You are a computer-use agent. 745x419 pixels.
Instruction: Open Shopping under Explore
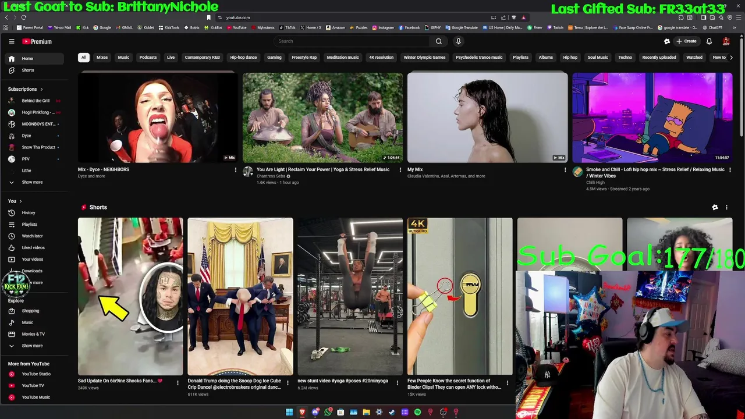click(x=35, y=311)
